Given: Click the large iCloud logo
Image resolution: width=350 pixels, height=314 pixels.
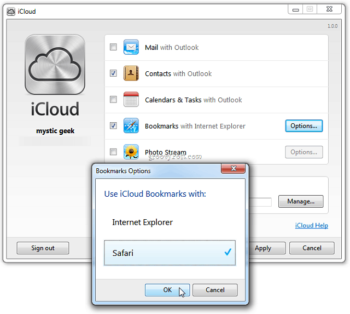Looking at the screenshot, I should coord(55,65).
